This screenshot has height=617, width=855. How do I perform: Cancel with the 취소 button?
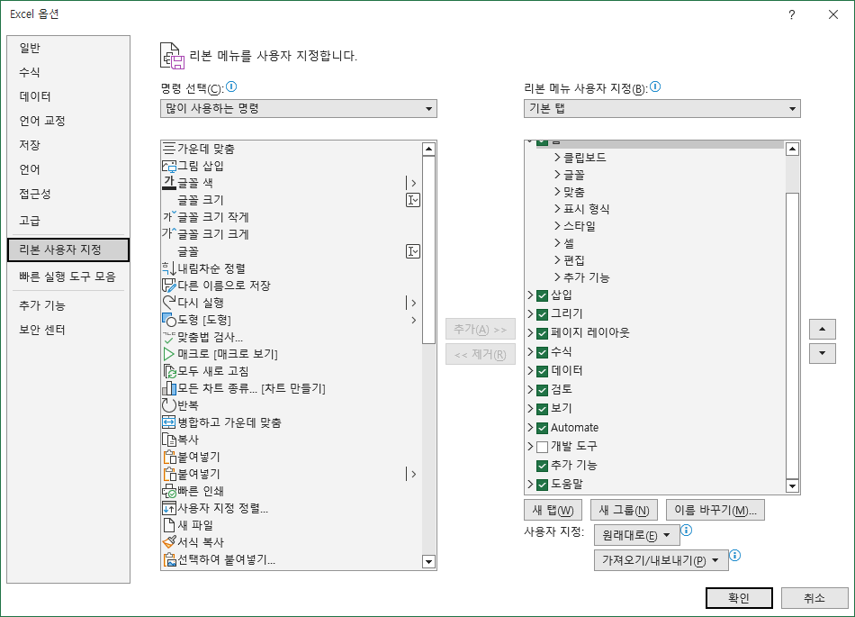814,598
